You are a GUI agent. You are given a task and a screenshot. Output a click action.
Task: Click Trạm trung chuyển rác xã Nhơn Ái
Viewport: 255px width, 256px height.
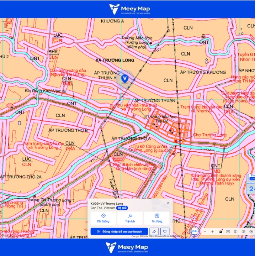(201, 109)
